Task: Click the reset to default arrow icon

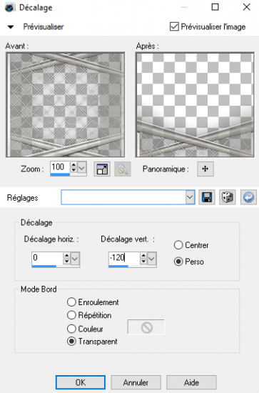Action: tap(248, 197)
